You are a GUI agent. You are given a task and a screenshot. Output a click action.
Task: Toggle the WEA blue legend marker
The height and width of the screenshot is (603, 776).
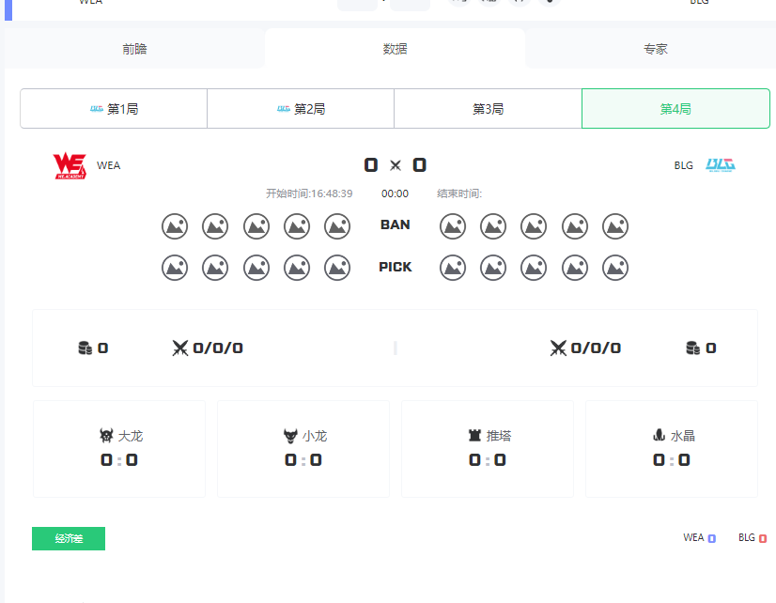click(x=712, y=538)
